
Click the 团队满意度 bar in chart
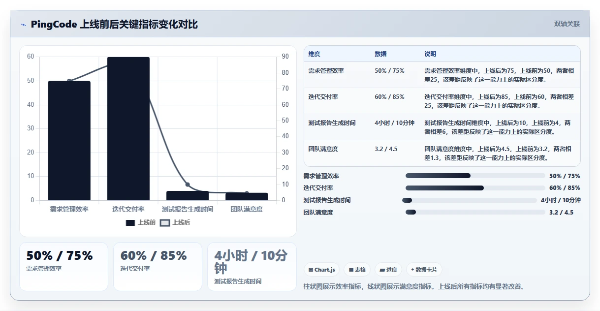coord(247,196)
